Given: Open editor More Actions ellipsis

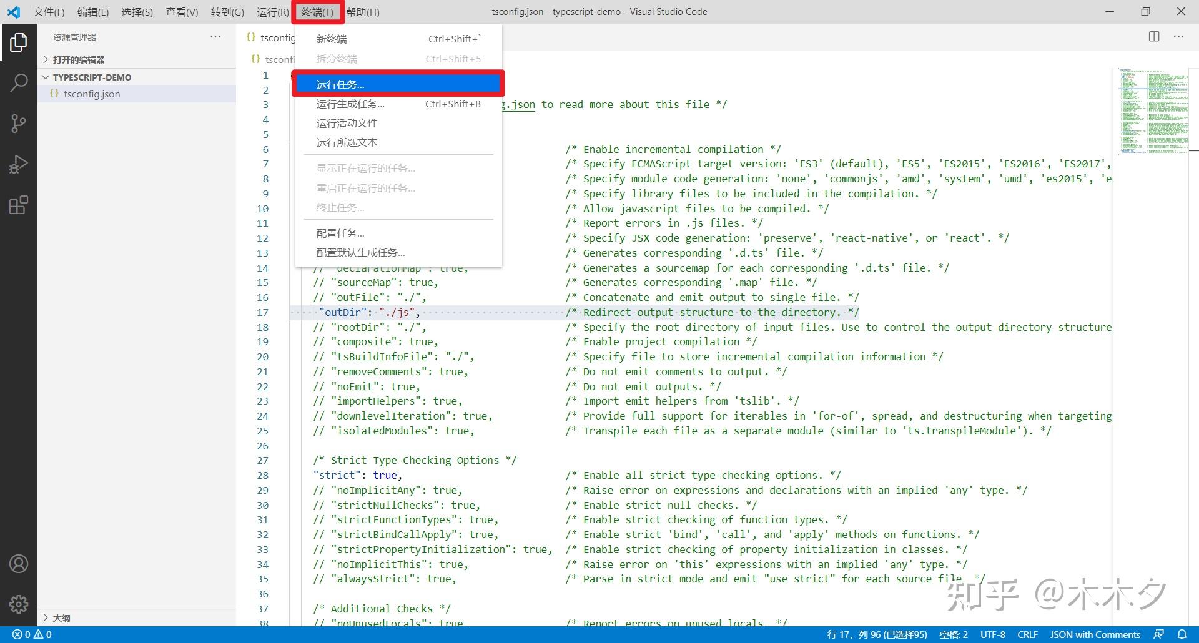Looking at the screenshot, I should [1178, 37].
